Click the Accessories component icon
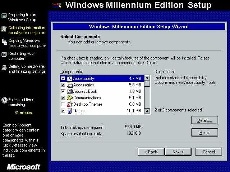 69,85
